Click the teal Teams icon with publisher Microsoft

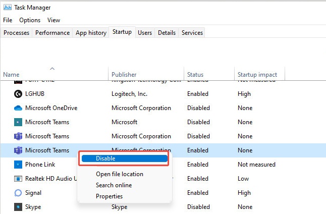pyautogui.click(x=18, y=122)
